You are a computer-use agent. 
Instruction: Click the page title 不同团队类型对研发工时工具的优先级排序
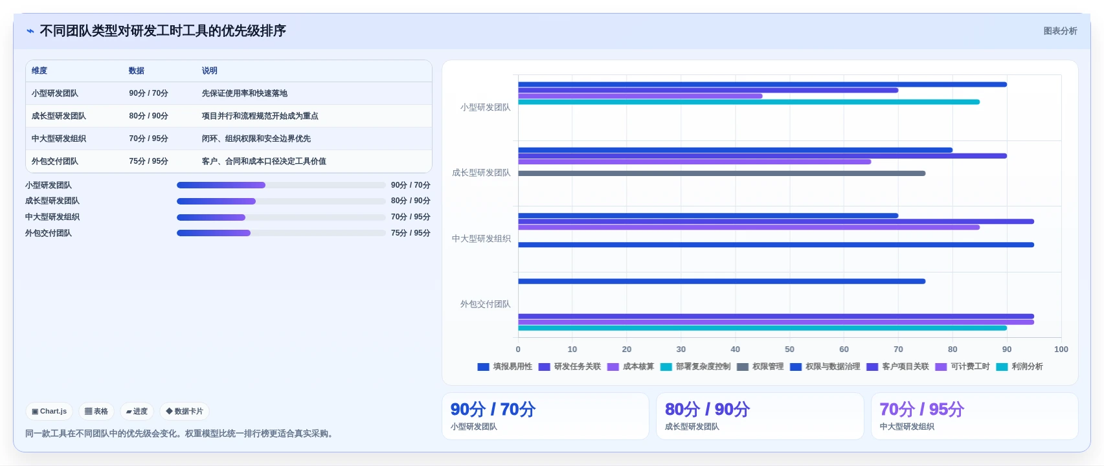(x=163, y=31)
